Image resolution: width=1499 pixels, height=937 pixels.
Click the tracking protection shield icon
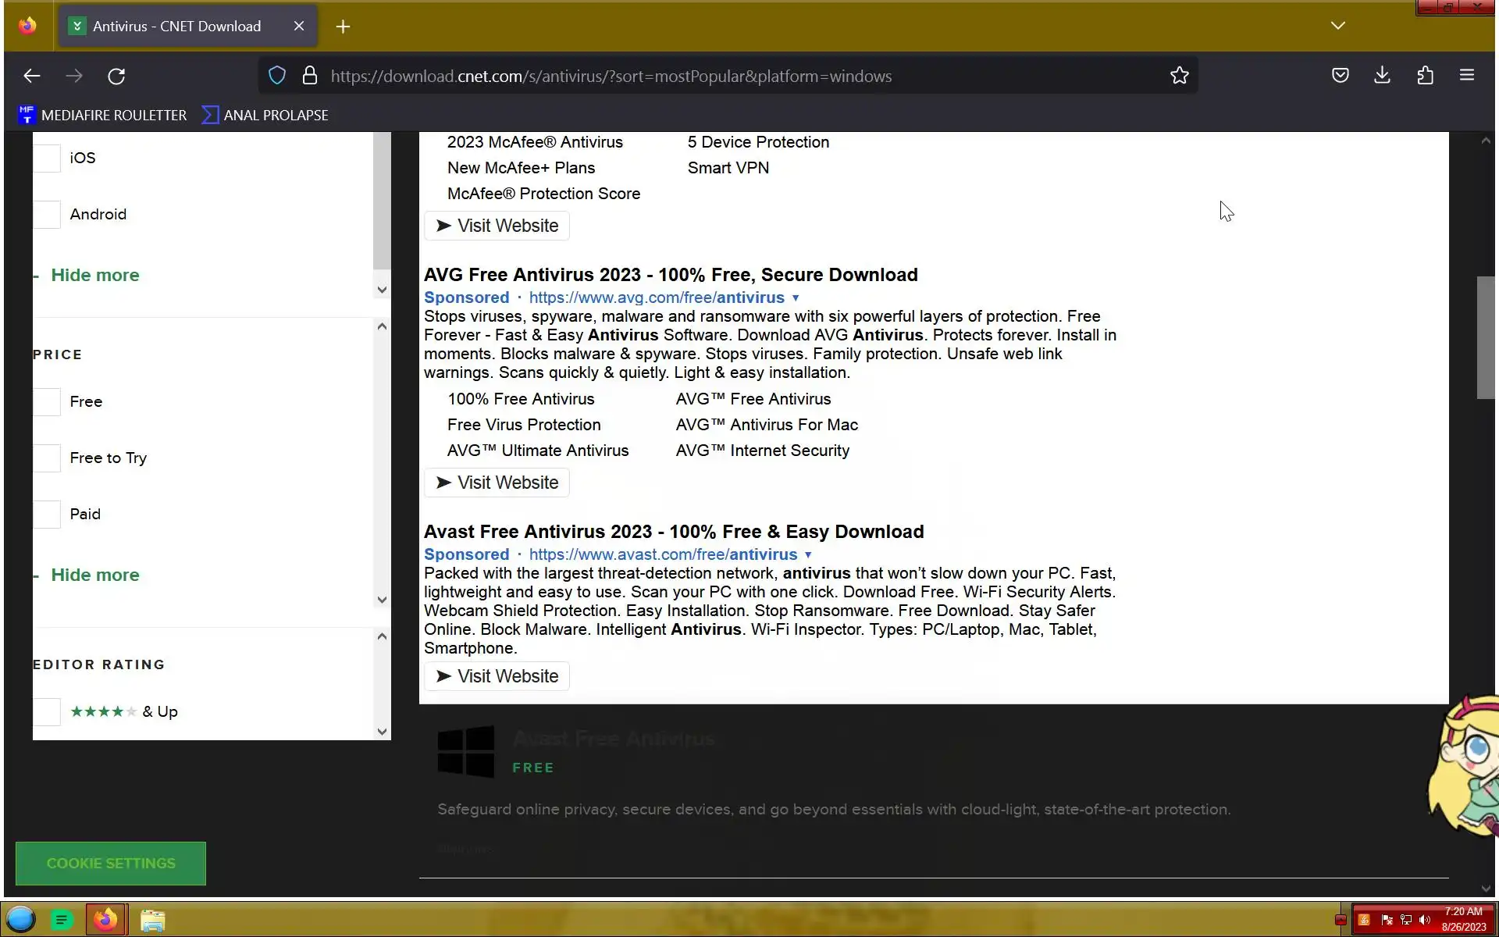tap(277, 76)
